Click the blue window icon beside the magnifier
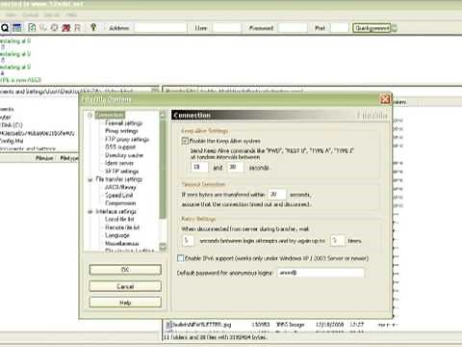The width and height of the screenshot is (462, 347). (17, 28)
